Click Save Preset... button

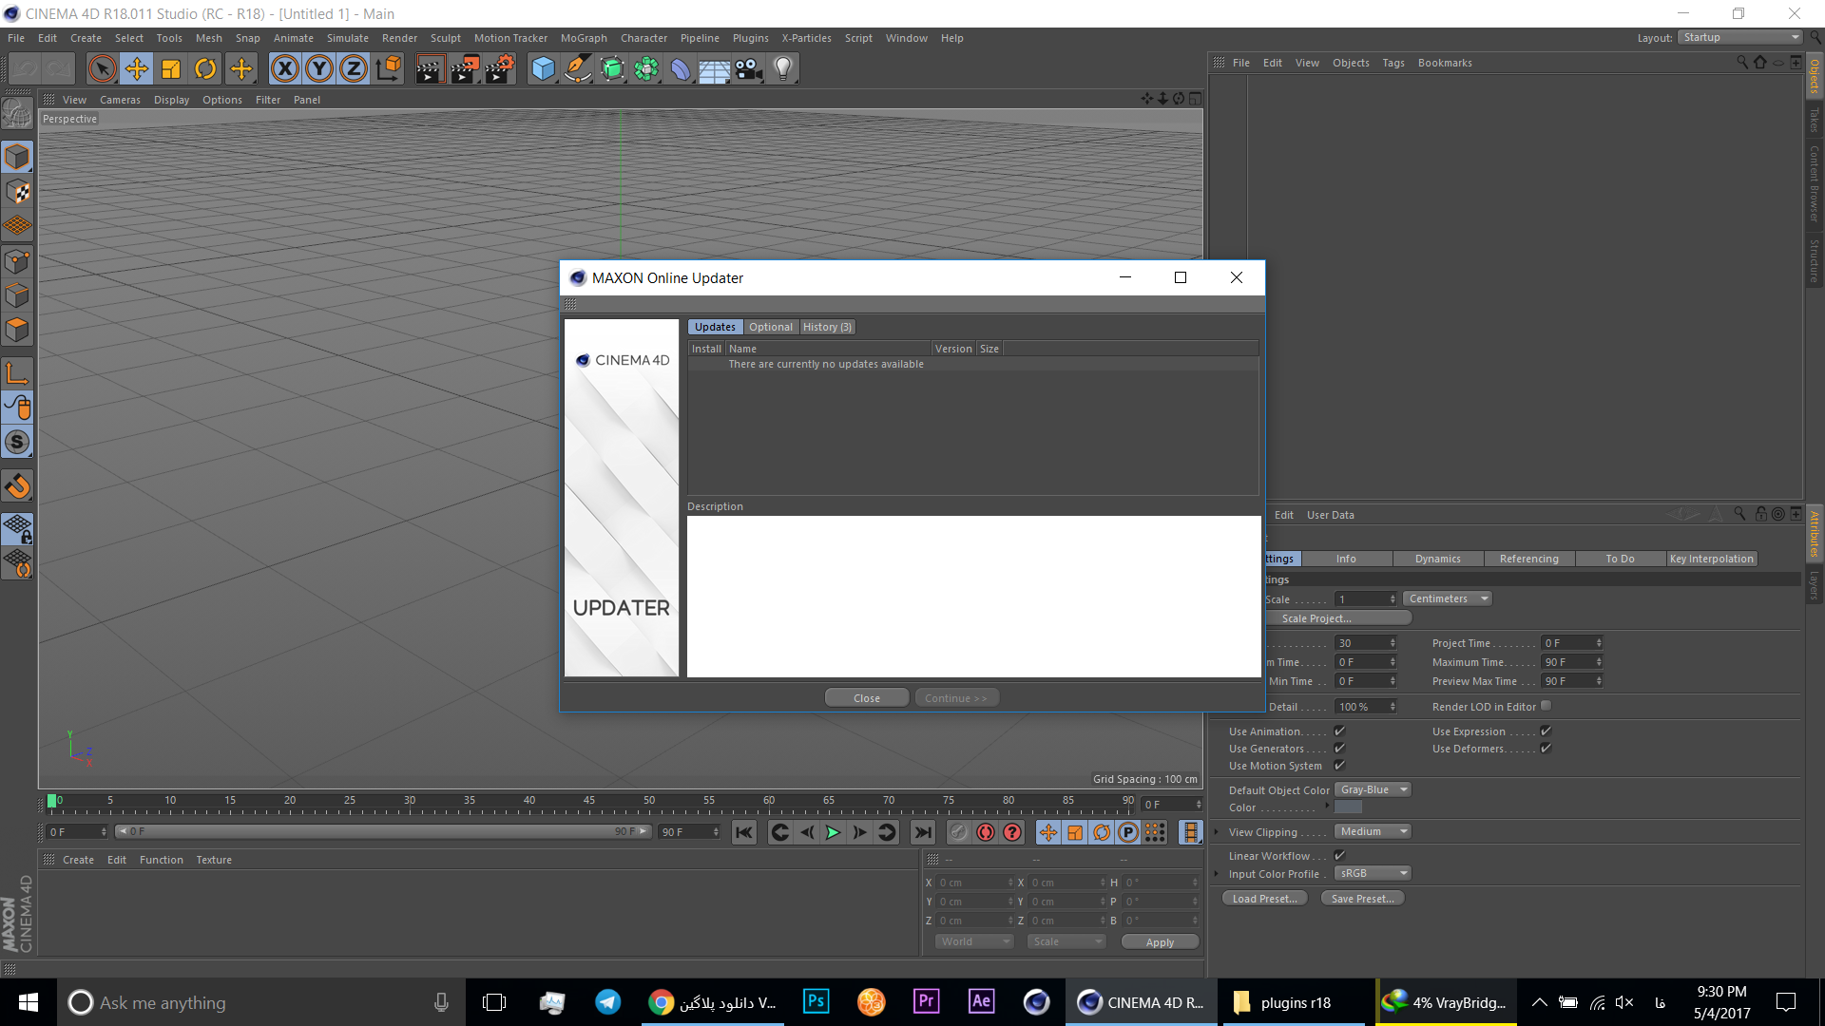1363,899
